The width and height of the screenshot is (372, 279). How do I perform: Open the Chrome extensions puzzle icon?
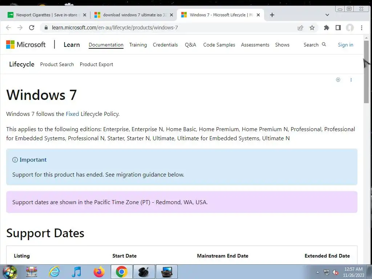click(327, 28)
